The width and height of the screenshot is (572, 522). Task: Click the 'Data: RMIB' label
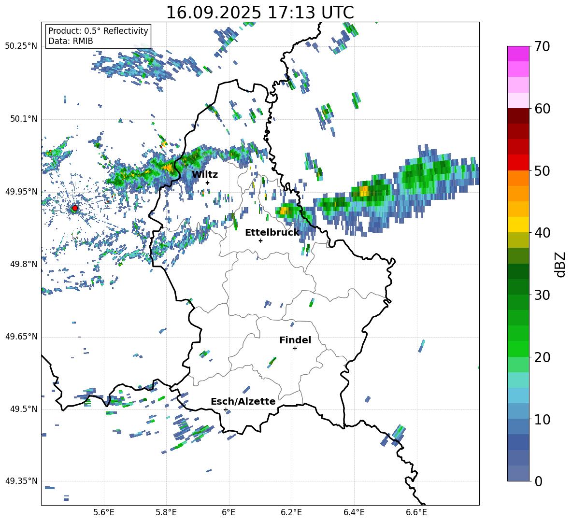(x=71, y=41)
